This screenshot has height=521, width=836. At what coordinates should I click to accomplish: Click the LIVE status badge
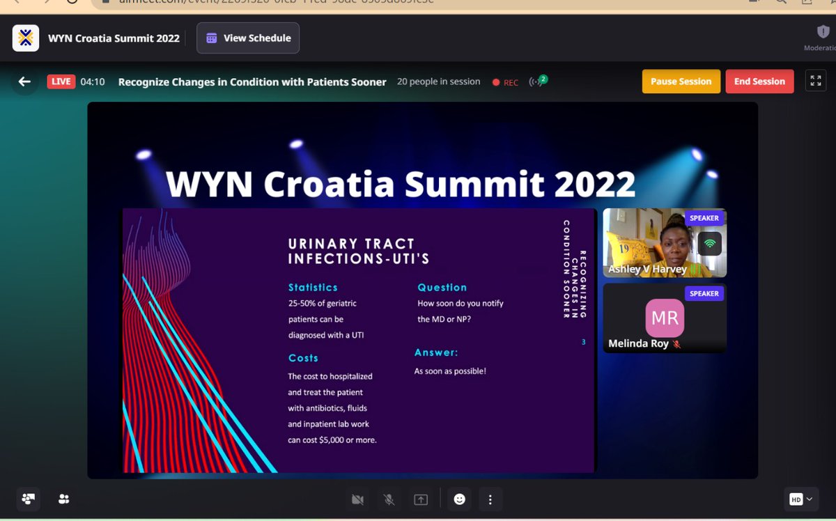(61, 81)
